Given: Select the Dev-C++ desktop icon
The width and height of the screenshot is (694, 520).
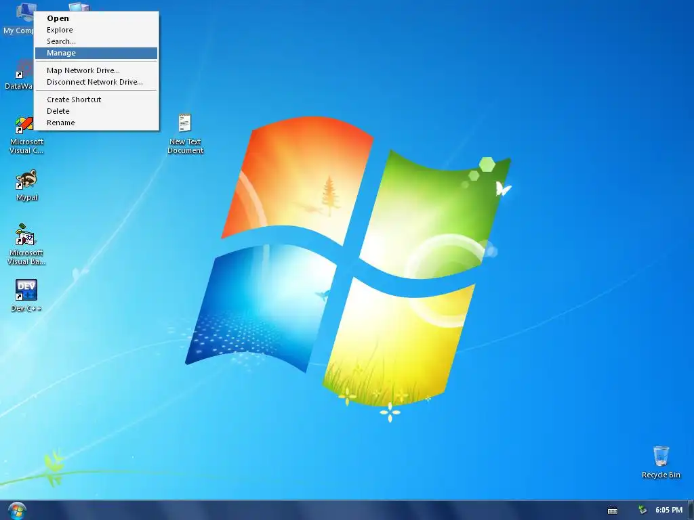Looking at the screenshot, I should pyautogui.click(x=26, y=290).
